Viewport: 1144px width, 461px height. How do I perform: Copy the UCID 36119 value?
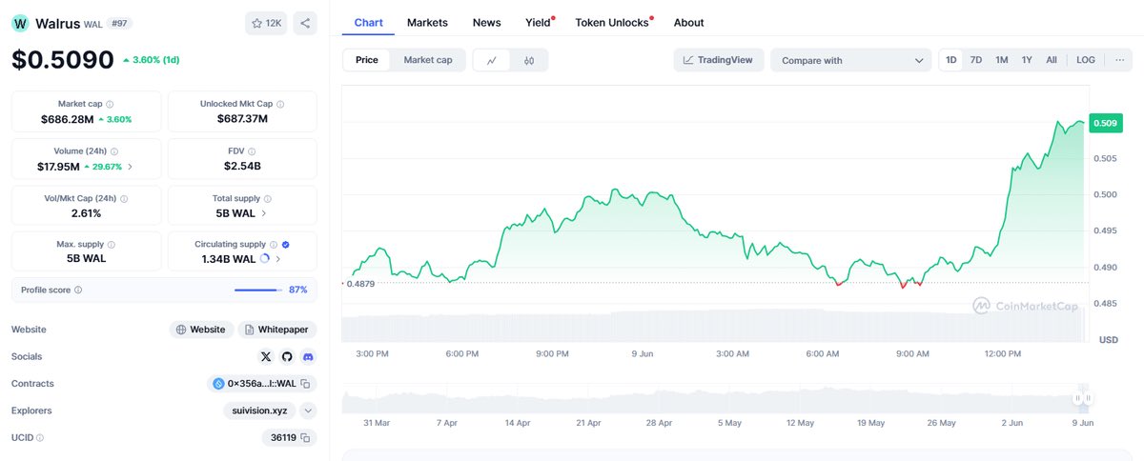305,438
